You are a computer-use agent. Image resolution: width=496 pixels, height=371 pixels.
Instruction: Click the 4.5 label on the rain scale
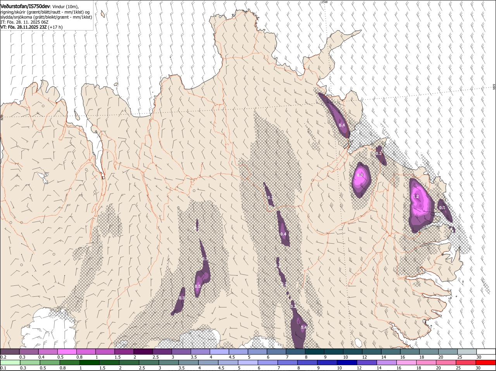tap(221, 368)
